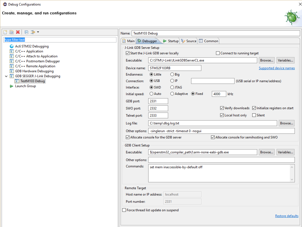The height and width of the screenshot is (227, 302).
Task: Toggle Start the J-Link GDB server locally
Action: (x=127, y=53)
